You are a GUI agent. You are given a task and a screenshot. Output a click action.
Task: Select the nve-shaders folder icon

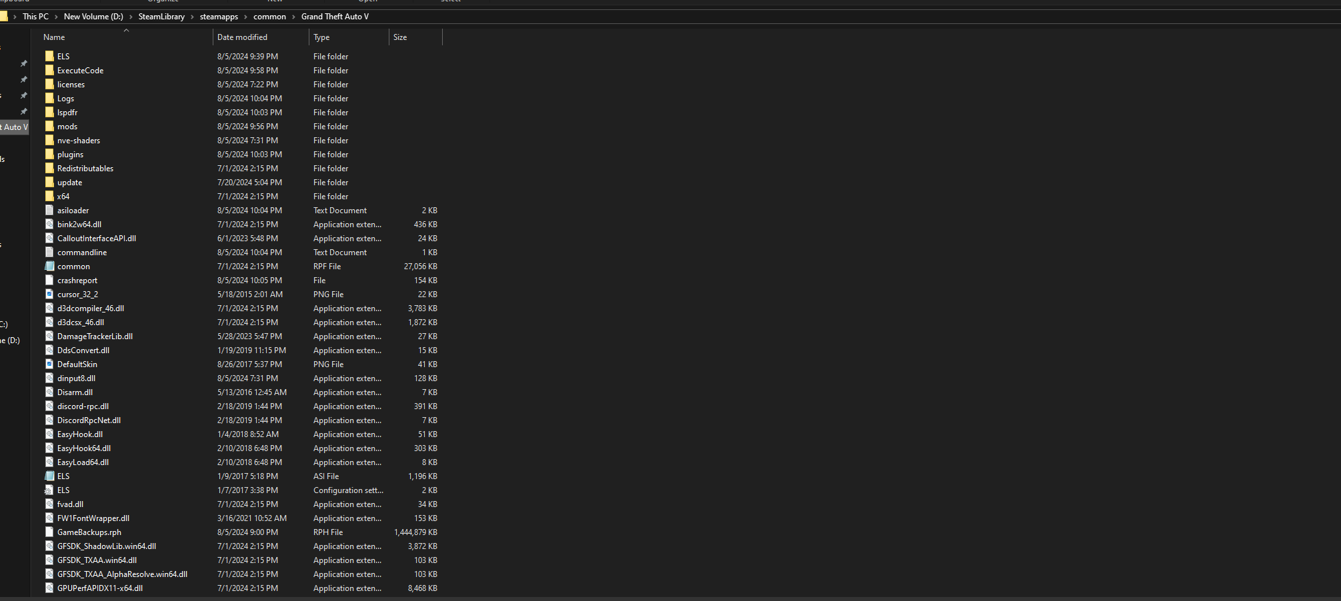click(x=49, y=140)
